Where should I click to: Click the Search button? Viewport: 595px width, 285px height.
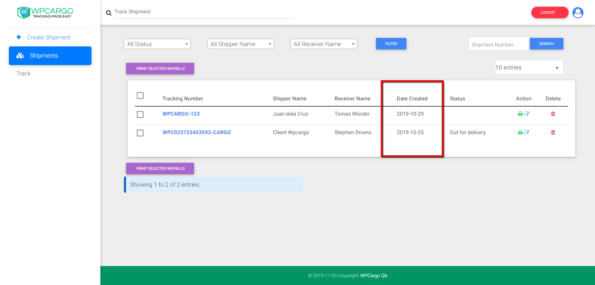point(546,43)
